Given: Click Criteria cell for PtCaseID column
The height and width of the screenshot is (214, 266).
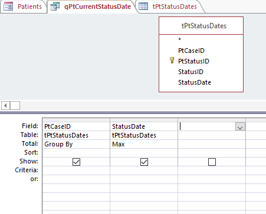Looking at the screenshot, I should click(76, 170).
